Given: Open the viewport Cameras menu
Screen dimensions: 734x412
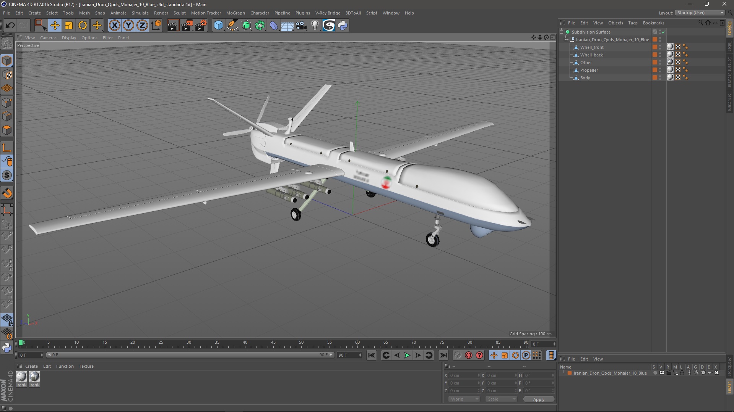Looking at the screenshot, I should pos(48,38).
